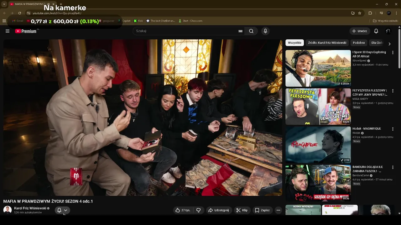Click the Zapisz save button

[262, 210]
